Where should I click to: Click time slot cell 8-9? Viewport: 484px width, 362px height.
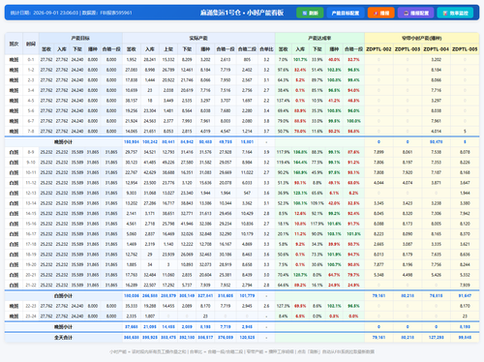tap(31, 152)
